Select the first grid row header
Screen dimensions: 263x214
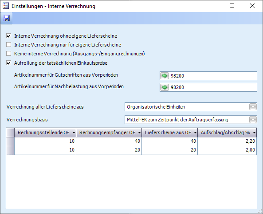10,141
